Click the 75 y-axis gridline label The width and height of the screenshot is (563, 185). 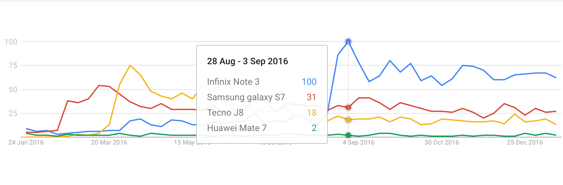pyautogui.click(x=13, y=66)
